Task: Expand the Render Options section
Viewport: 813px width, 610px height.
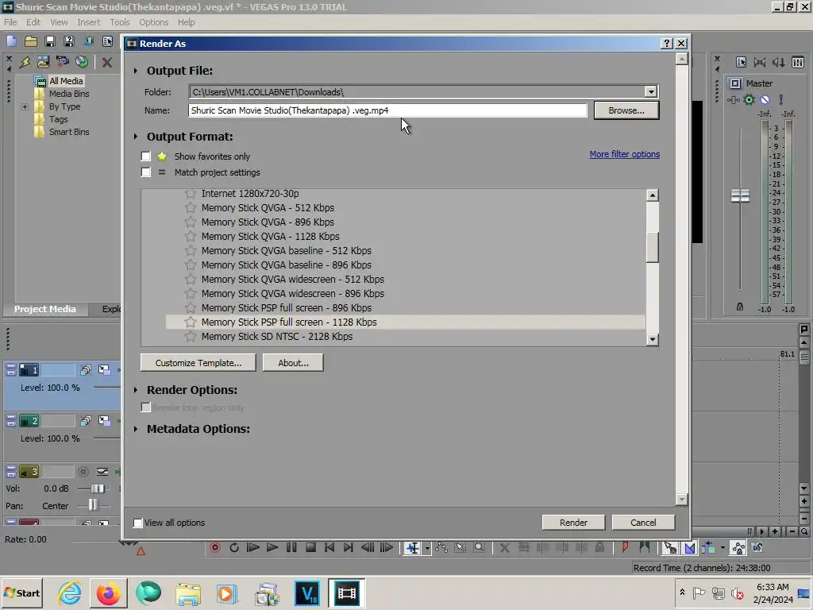Action: point(136,389)
